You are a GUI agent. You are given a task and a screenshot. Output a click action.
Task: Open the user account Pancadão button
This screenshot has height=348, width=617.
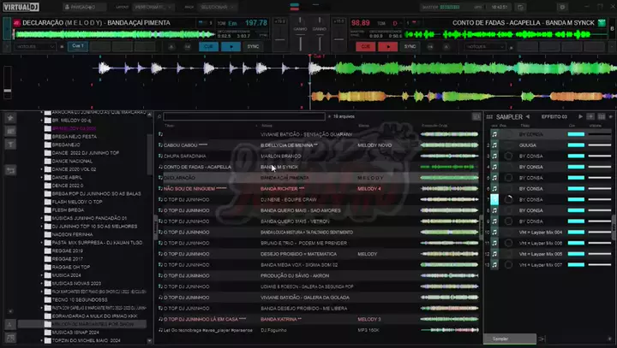tap(84, 7)
